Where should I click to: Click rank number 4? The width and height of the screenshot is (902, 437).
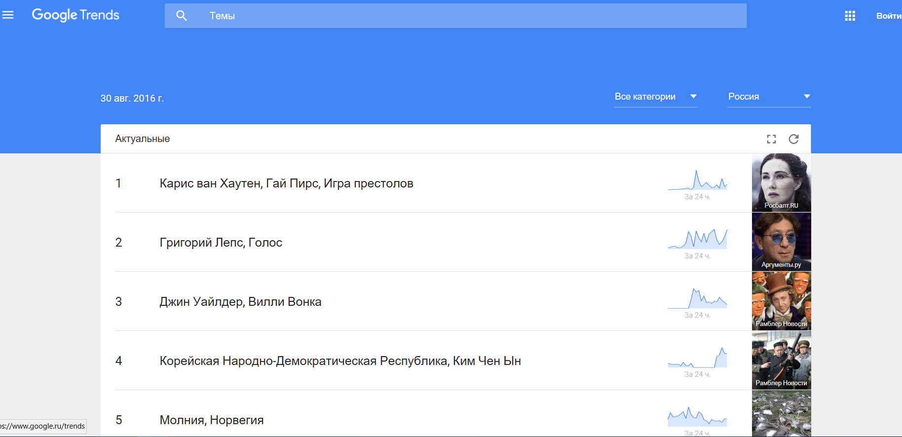[118, 361]
